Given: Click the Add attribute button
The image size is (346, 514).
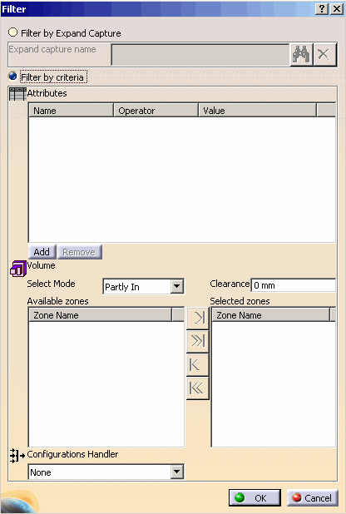Looking at the screenshot, I should 42,252.
